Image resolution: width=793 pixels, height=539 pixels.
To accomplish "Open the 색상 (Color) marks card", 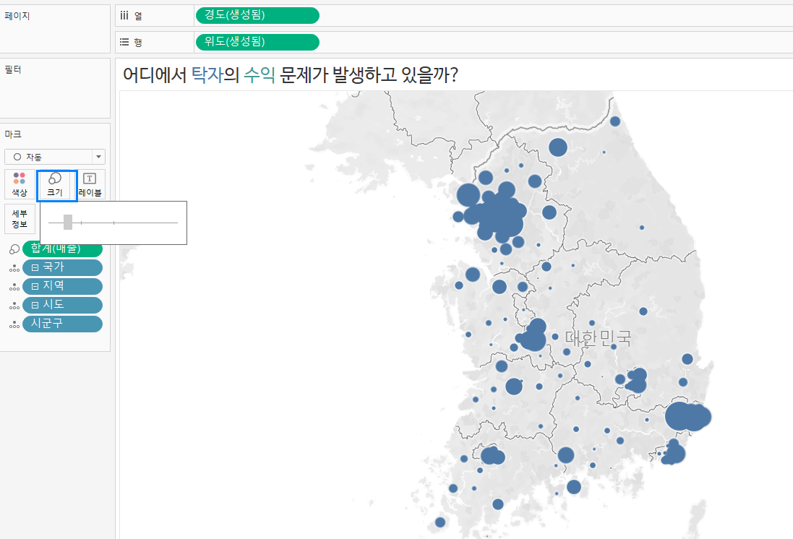I will [20, 184].
